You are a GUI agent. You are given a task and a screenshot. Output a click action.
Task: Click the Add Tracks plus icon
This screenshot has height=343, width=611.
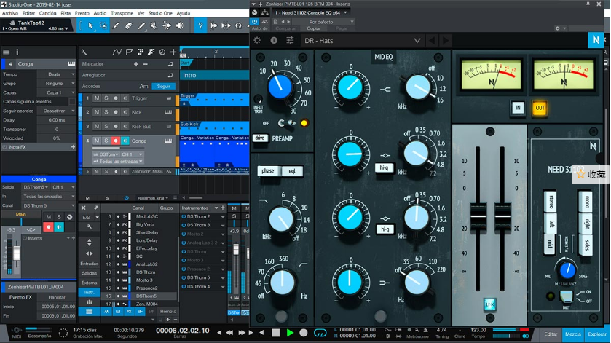coord(173,52)
